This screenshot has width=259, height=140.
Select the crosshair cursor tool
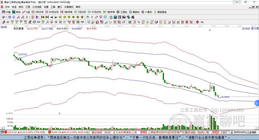pos(92,17)
